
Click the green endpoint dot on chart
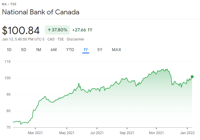tap(192, 77)
